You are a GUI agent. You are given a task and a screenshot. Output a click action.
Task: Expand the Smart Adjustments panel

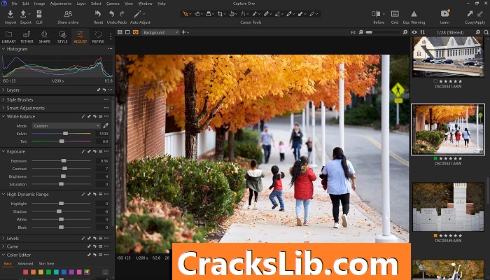coord(3,108)
